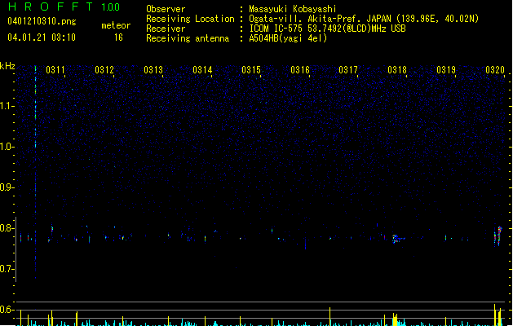Click the 1.1 kHz axis label

(x=7, y=106)
